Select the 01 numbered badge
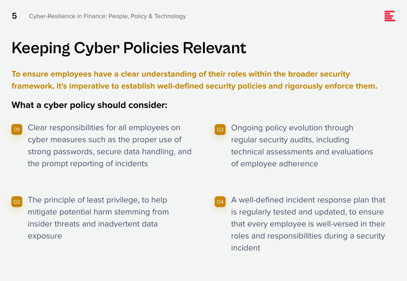 (x=17, y=130)
